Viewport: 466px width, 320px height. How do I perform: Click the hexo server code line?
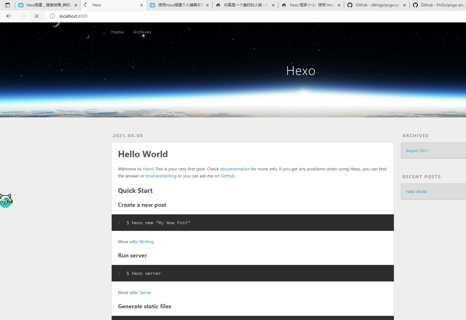click(144, 273)
